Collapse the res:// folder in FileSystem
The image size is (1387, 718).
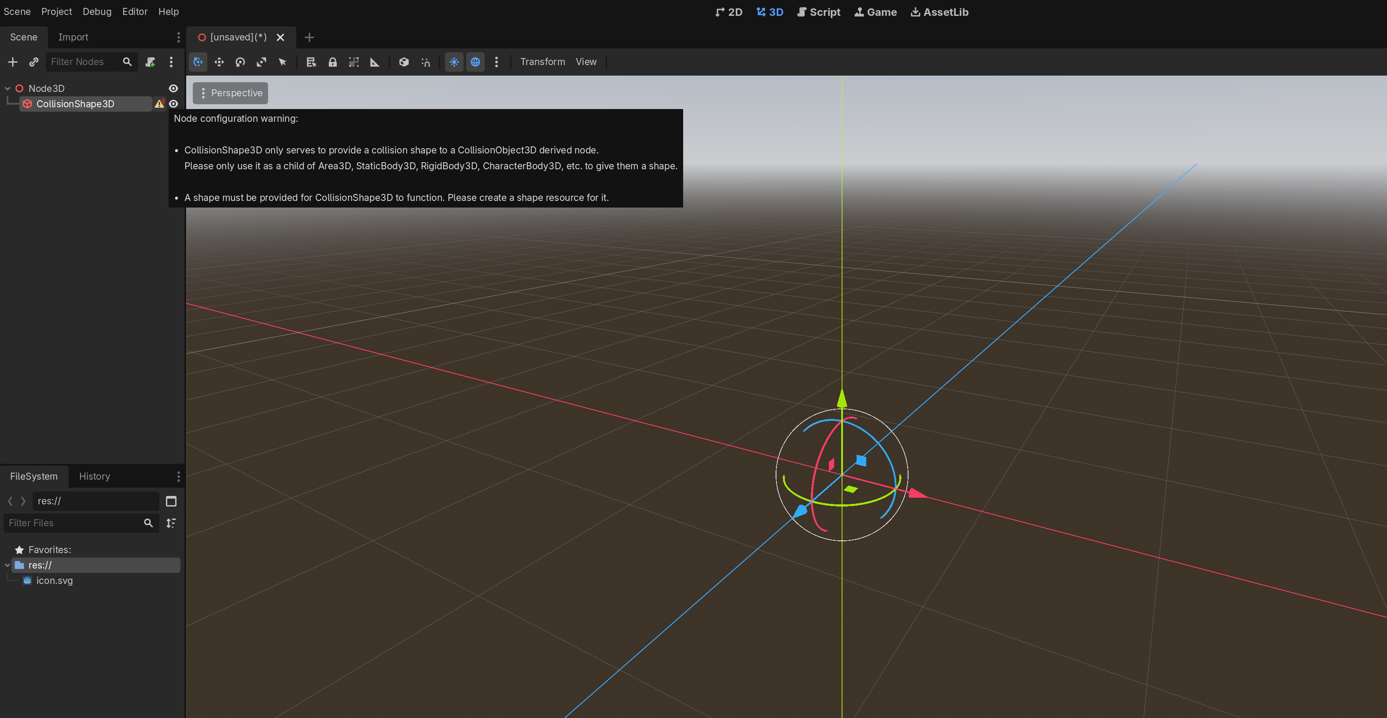point(7,565)
